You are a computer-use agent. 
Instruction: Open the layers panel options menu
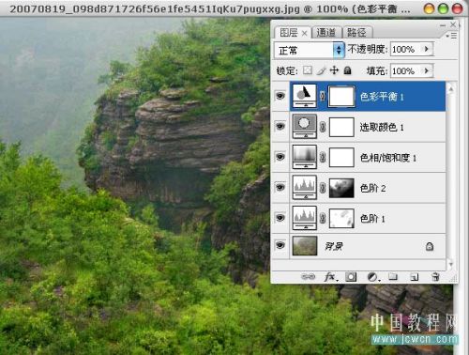tap(451, 36)
